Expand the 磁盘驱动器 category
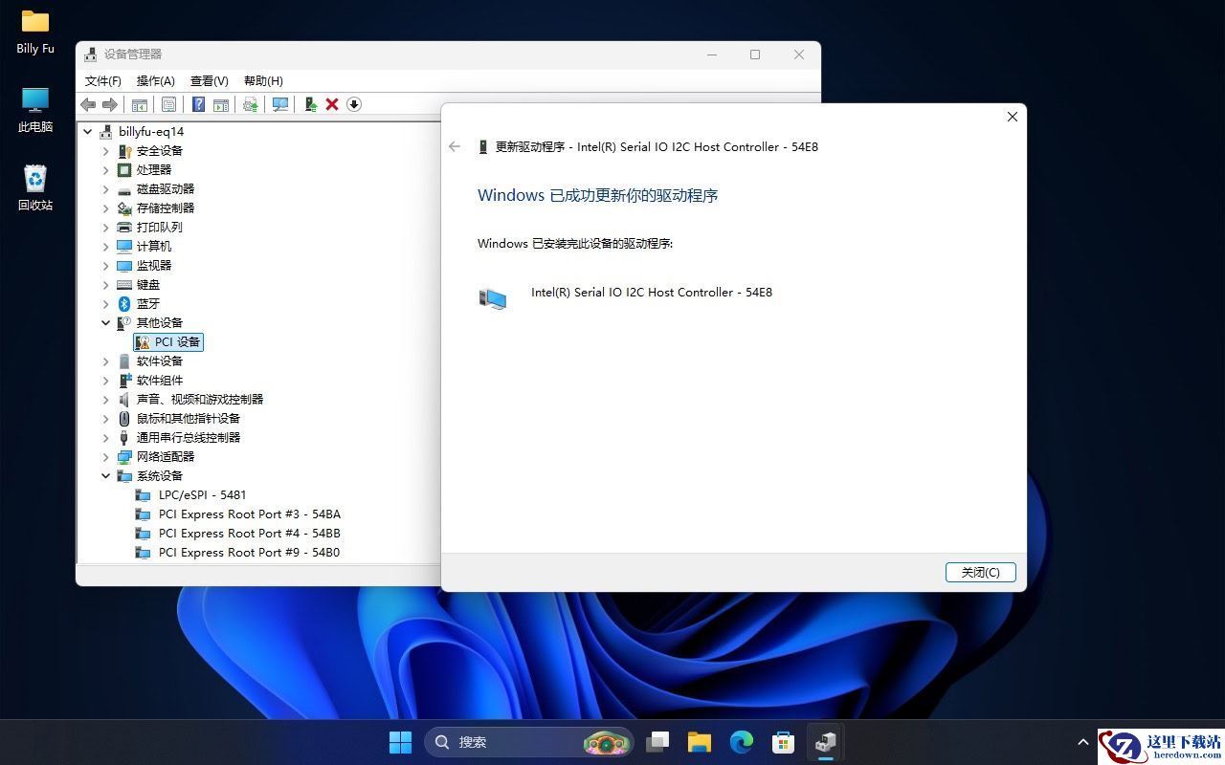 click(106, 189)
